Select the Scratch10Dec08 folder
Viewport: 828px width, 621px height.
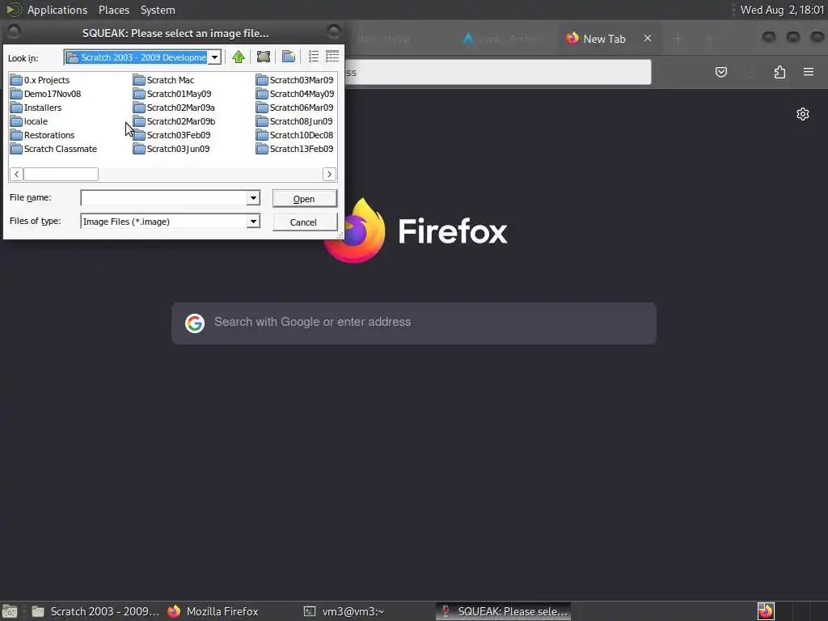[x=295, y=135]
